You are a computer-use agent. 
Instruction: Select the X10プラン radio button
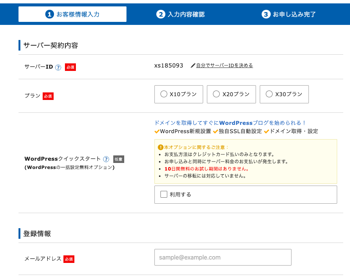163,94
